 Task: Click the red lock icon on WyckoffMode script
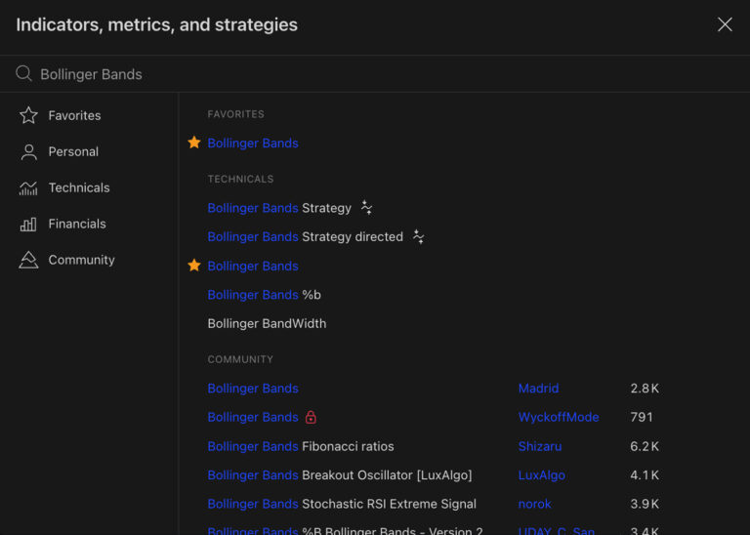click(311, 417)
